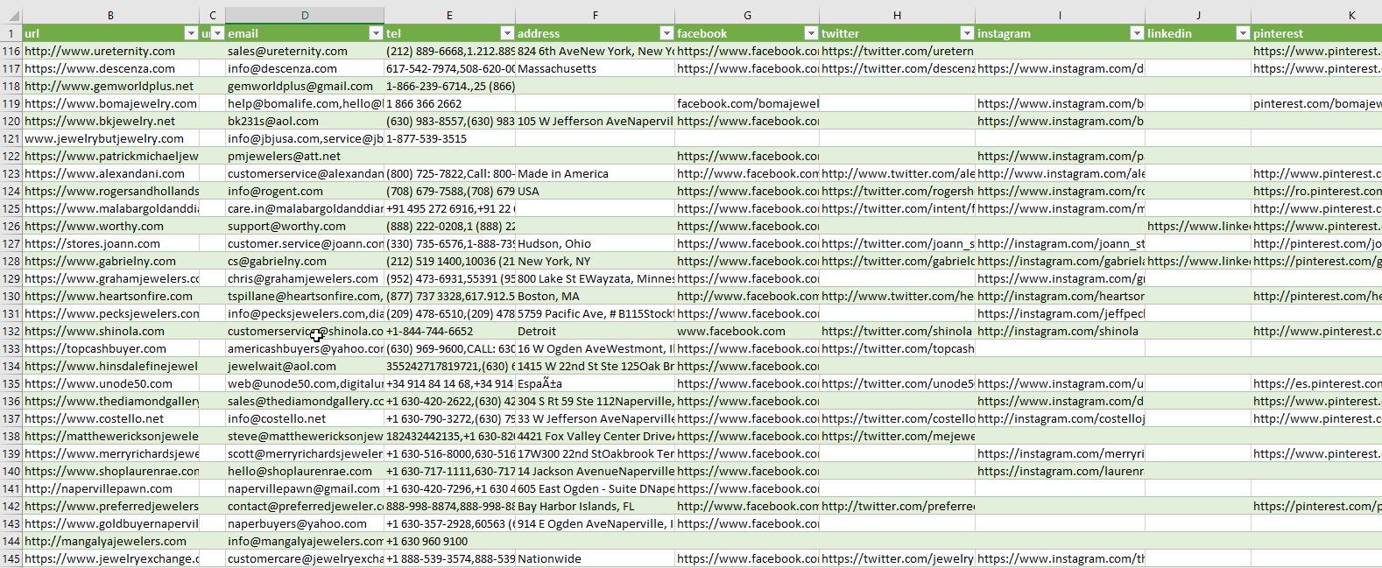Click address cell Hudson, Ohio
1382x568 pixels.
(595, 243)
